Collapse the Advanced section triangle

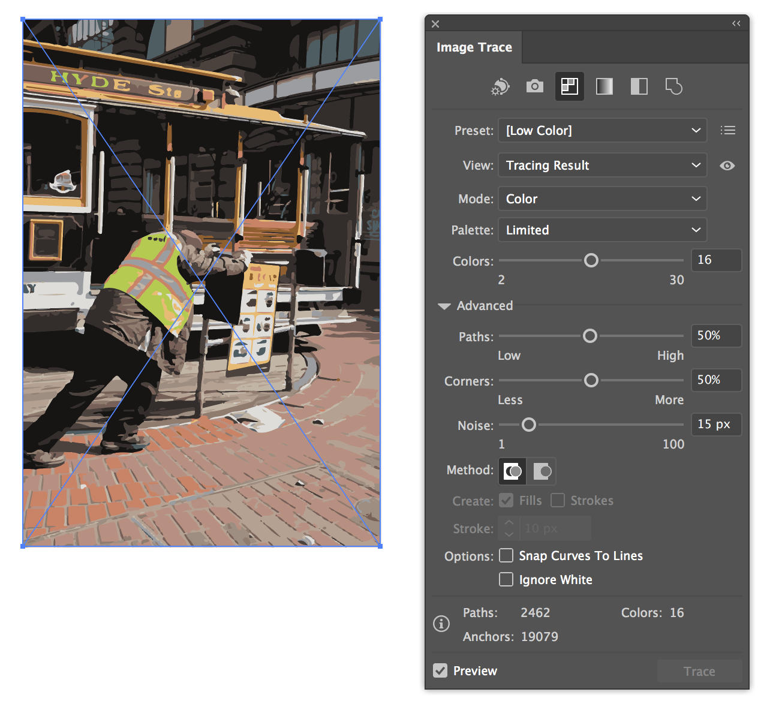(x=444, y=306)
